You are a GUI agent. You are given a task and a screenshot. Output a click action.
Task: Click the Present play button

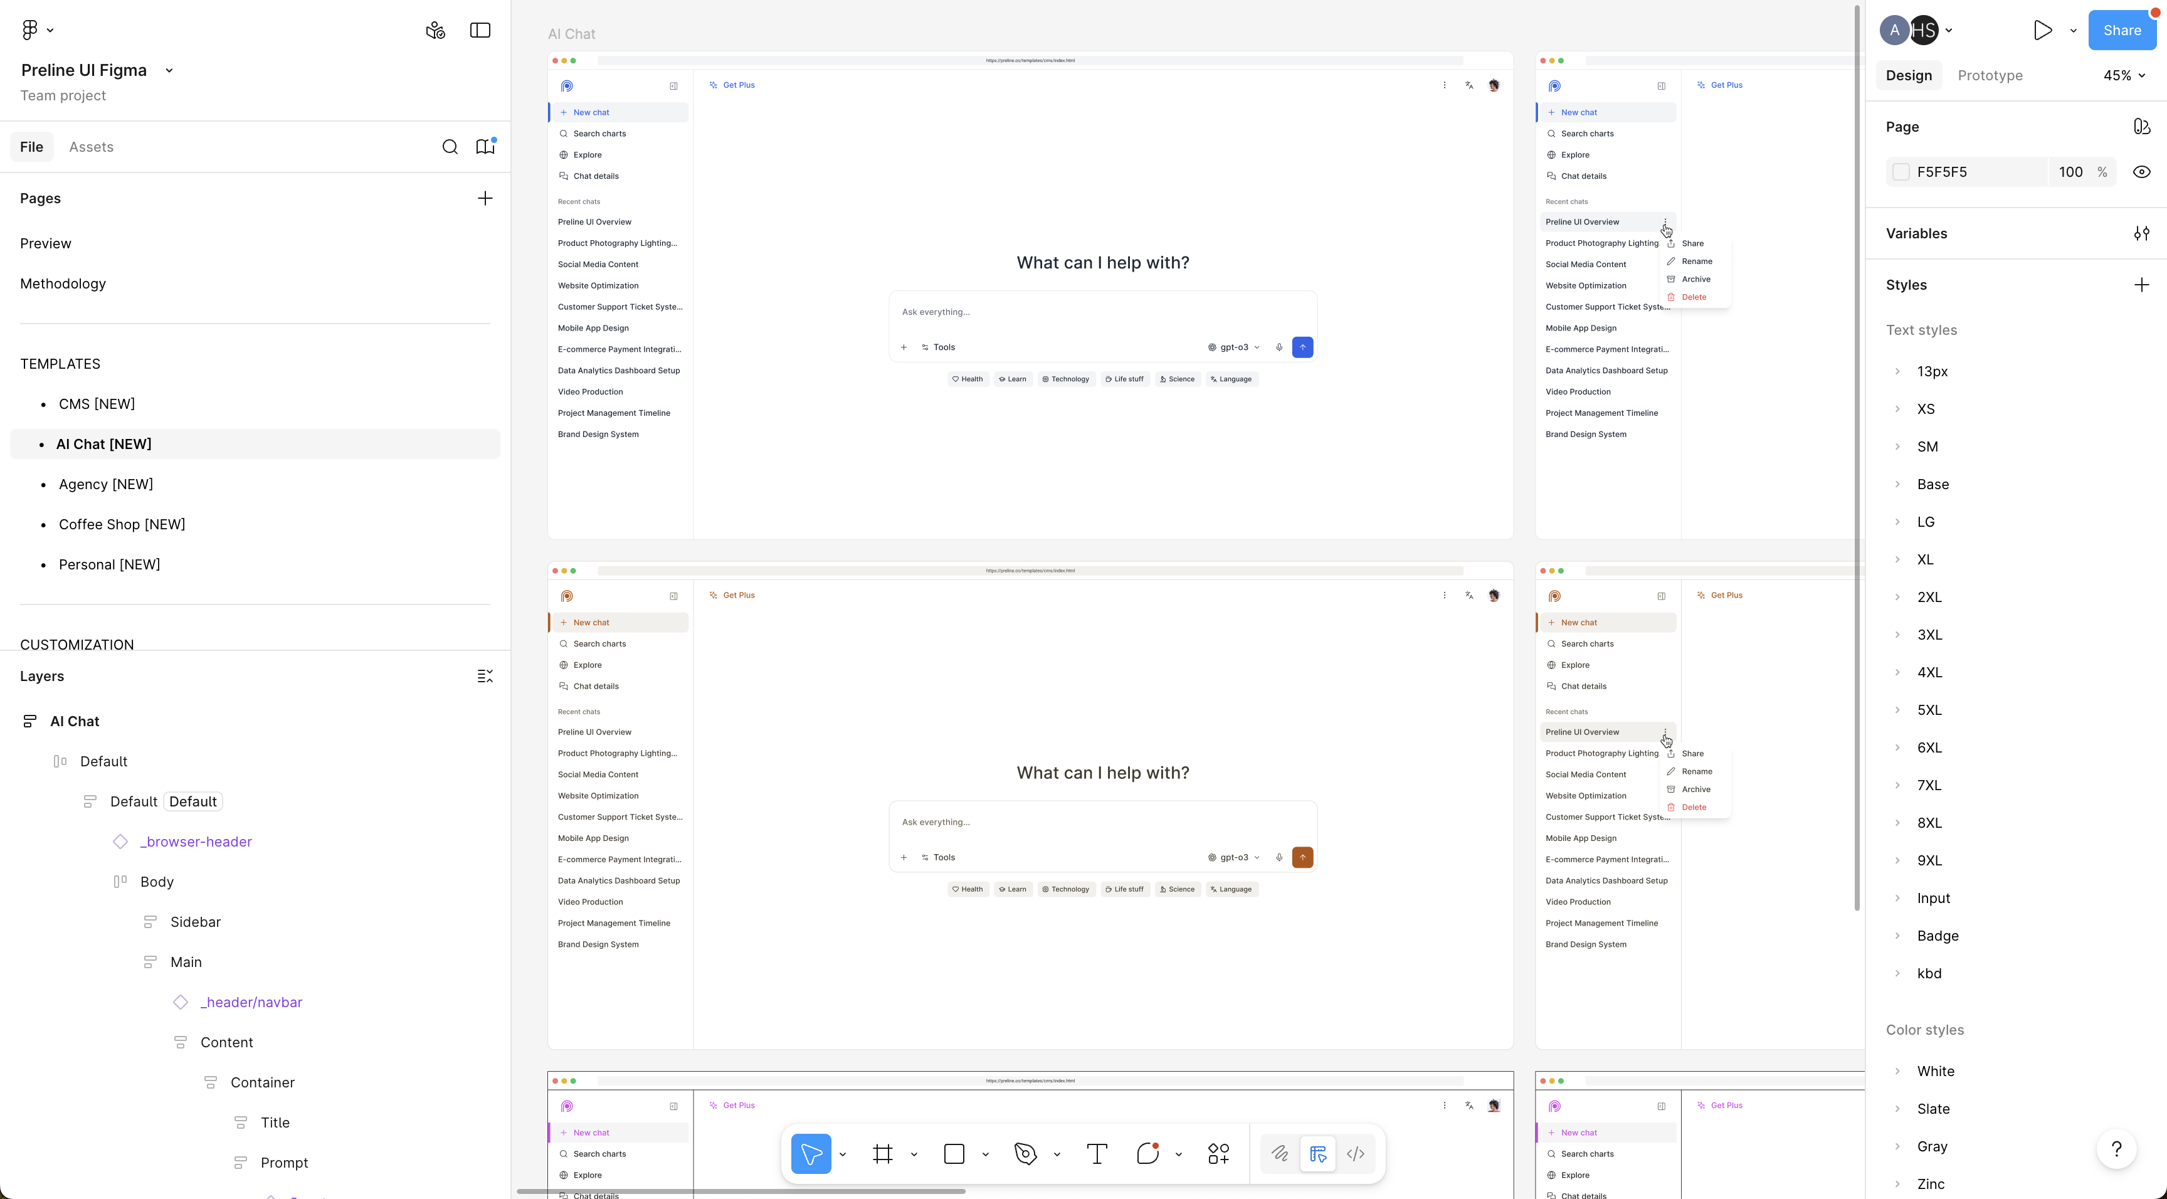click(2042, 29)
